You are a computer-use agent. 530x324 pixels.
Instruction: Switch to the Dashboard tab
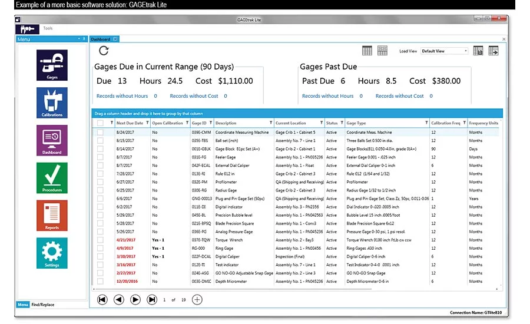pos(101,39)
